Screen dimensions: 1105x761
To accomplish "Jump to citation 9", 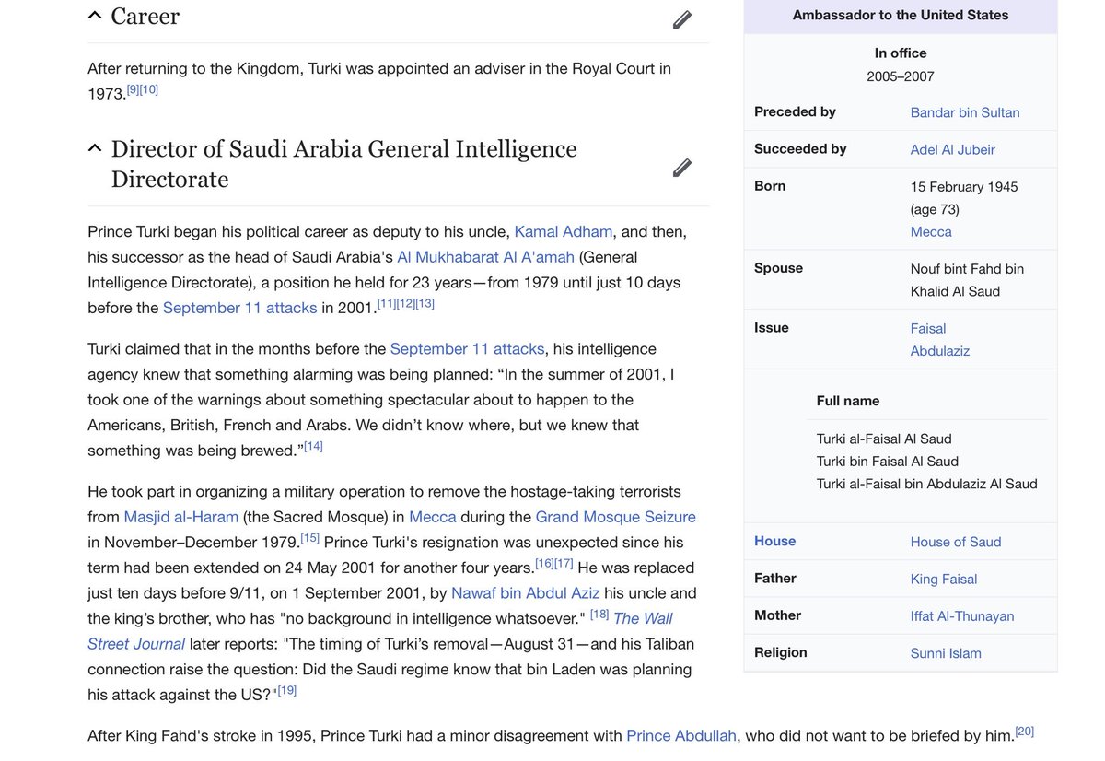I will [134, 89].
